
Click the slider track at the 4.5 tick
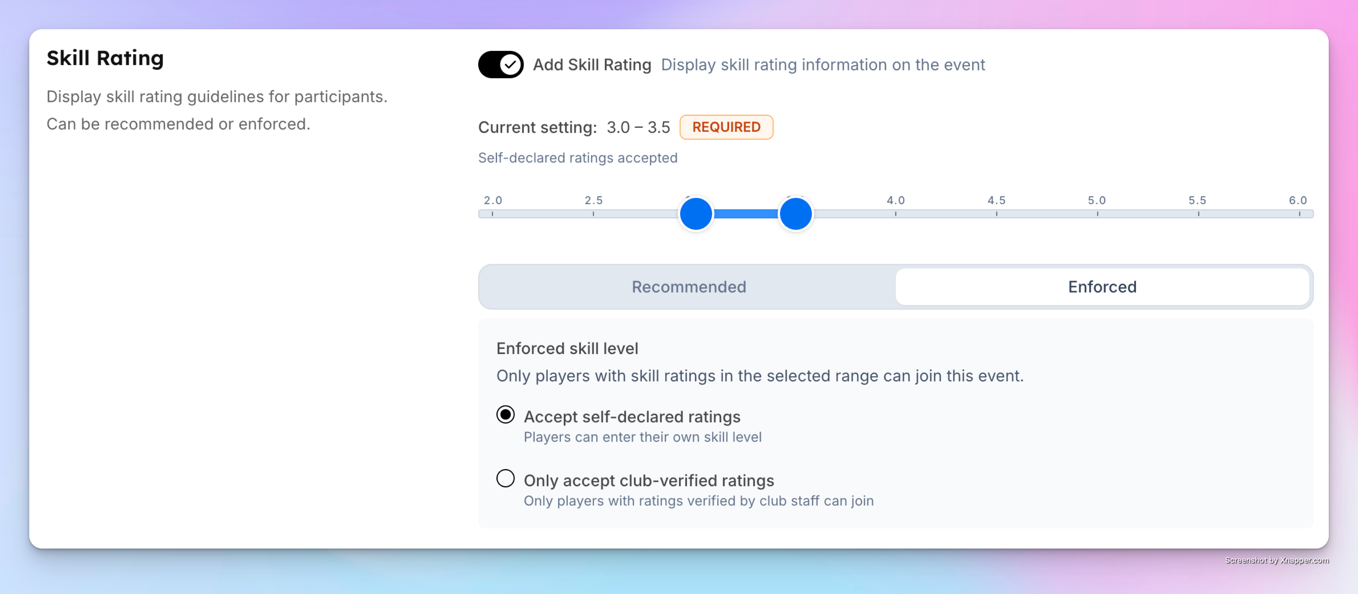[996, 214]
